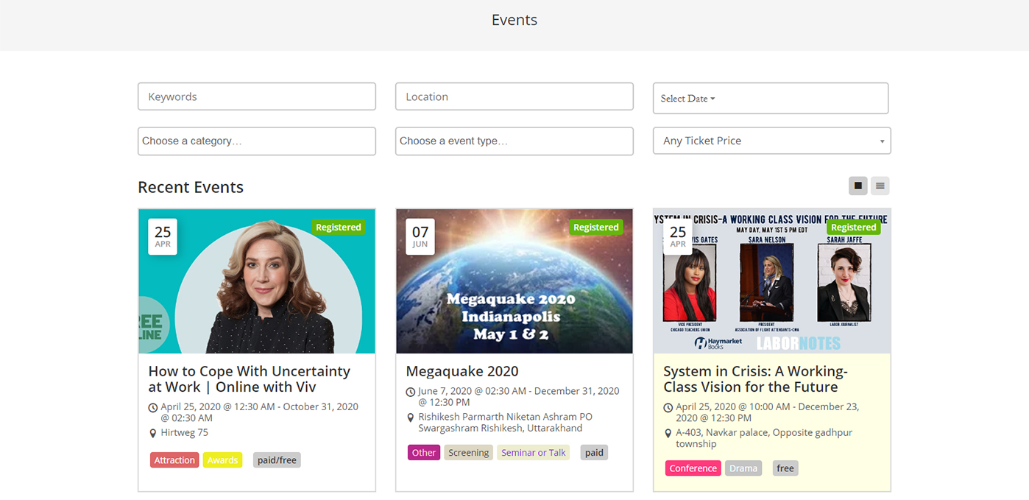Focus the Location input field

point(514,96)
